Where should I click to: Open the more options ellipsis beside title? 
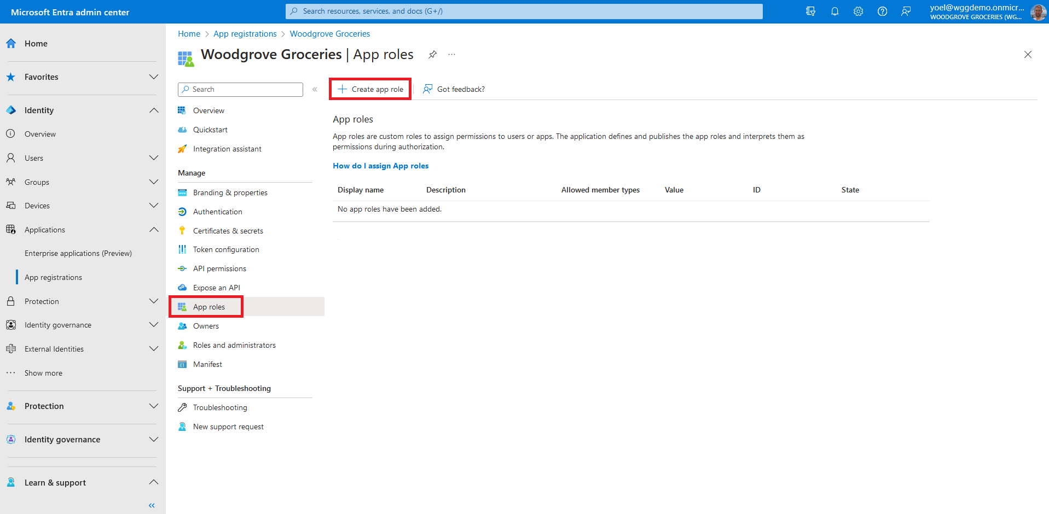coord(451,55)
